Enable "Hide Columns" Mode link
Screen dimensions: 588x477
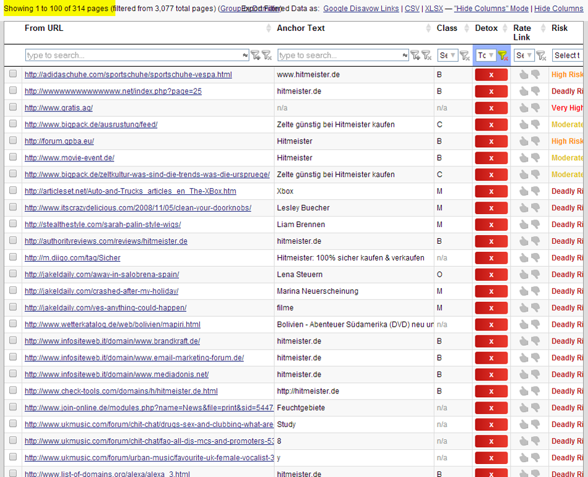point(491,8)
